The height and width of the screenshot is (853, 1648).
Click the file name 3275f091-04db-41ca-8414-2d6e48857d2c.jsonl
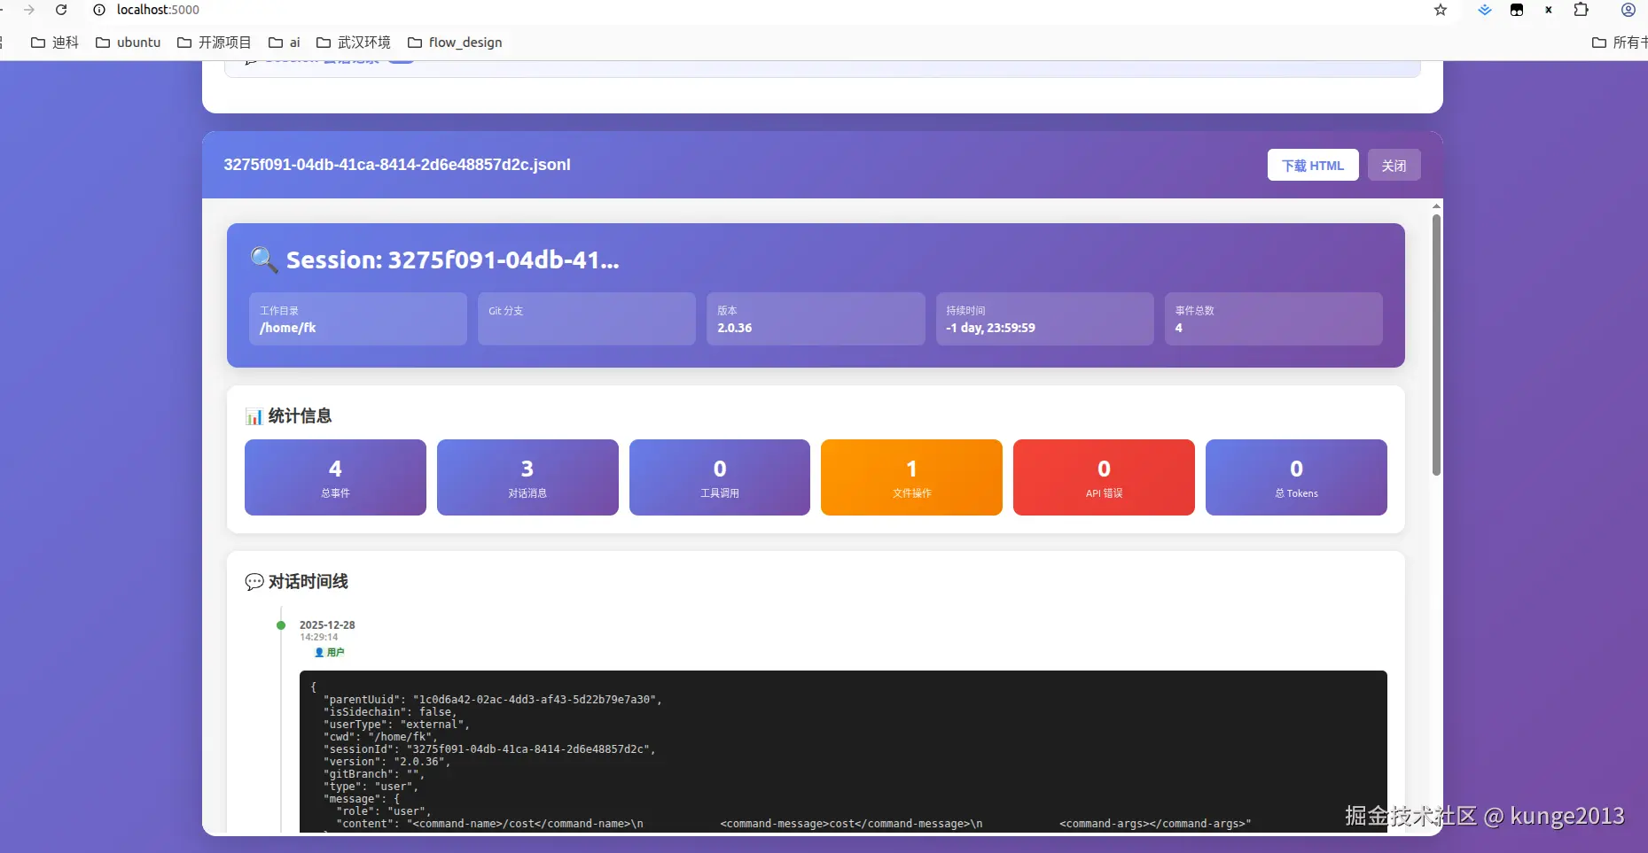click(397, 165)
